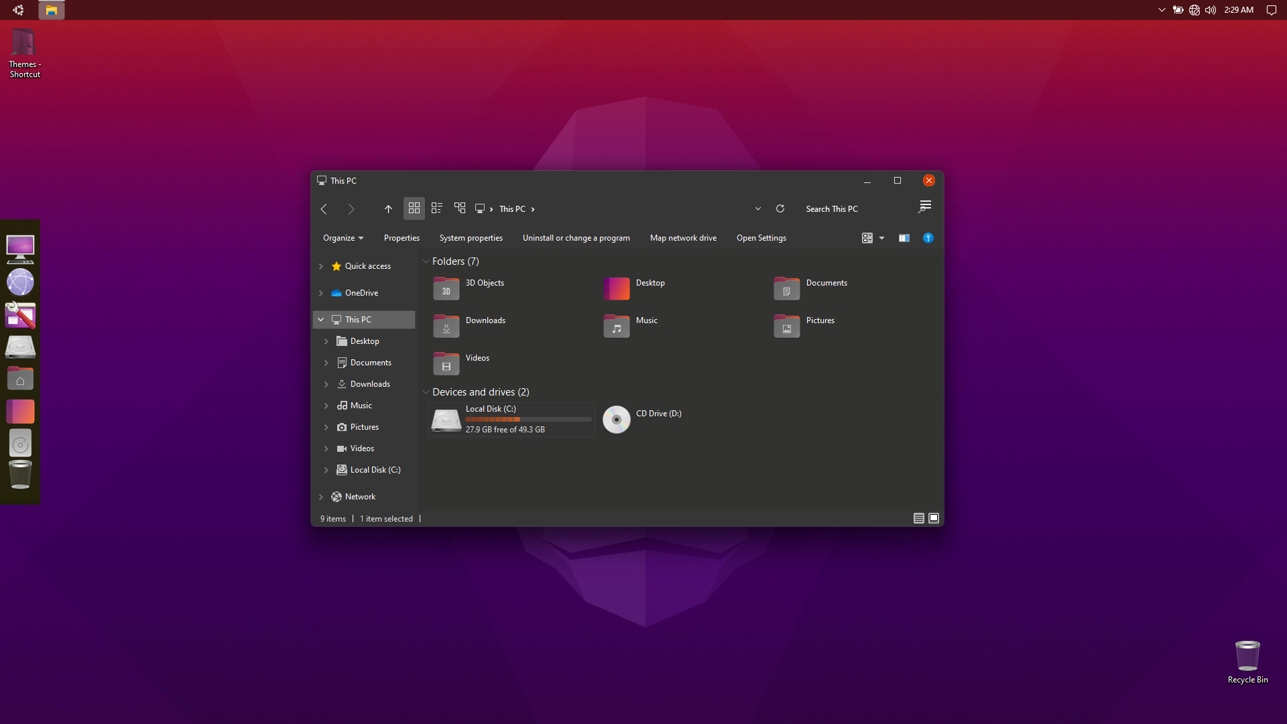Select System properties in command bar

[471, 238]
